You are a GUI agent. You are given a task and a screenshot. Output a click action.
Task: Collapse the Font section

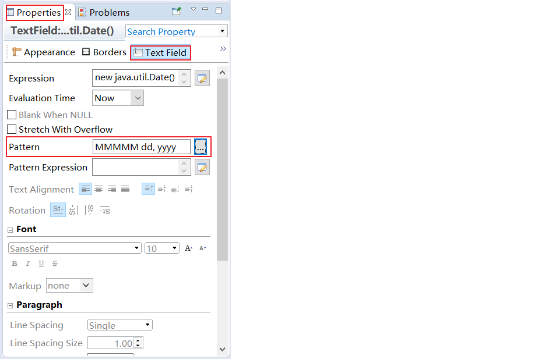10,230
